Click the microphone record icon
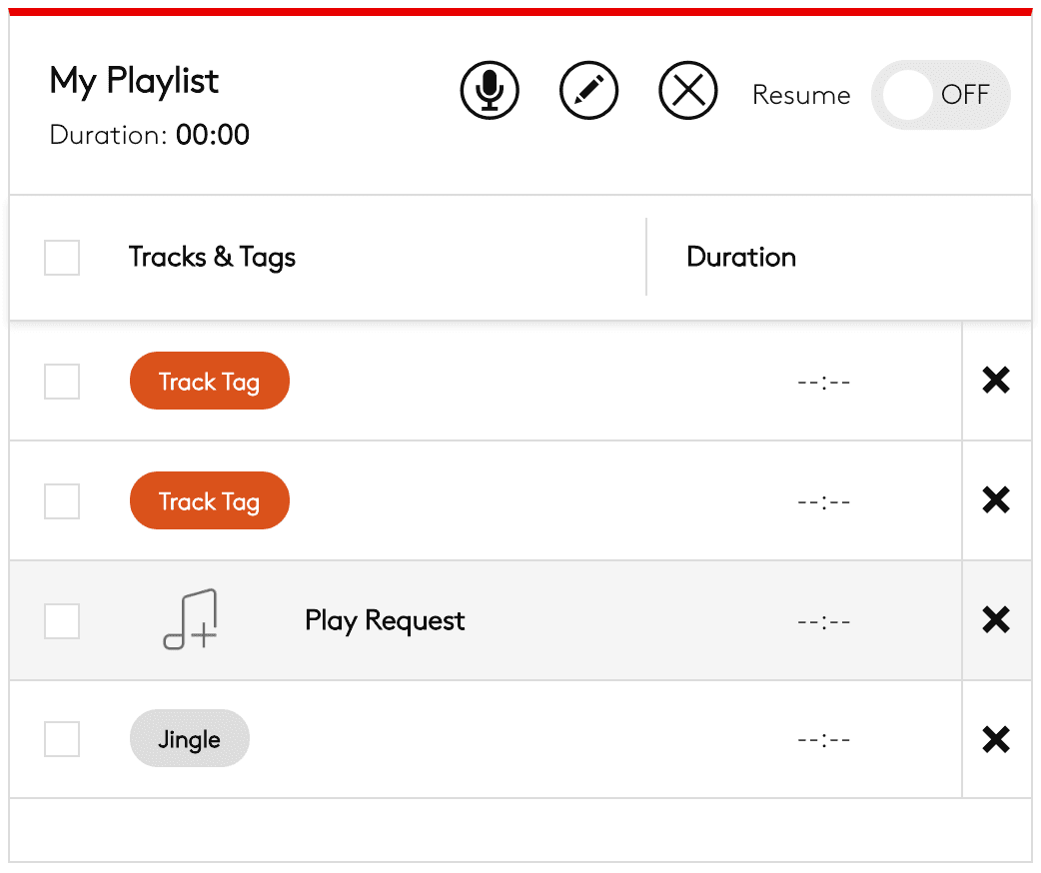 490,91
